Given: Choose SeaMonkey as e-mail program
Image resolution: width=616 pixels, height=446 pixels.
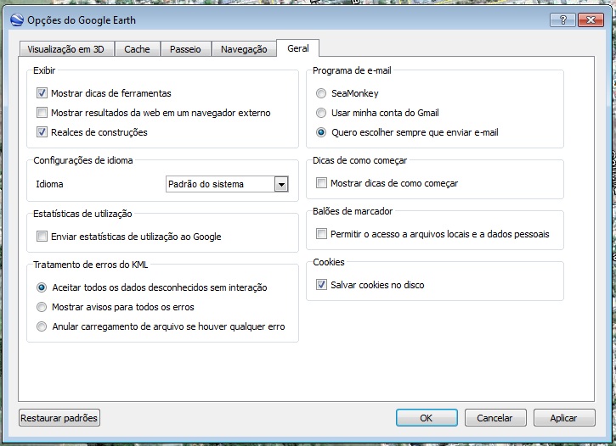Looking at the screenshot, I should tap(321, 93).
